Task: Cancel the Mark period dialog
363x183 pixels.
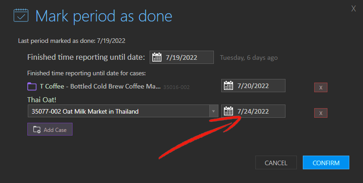Action: tap(276, 162)
